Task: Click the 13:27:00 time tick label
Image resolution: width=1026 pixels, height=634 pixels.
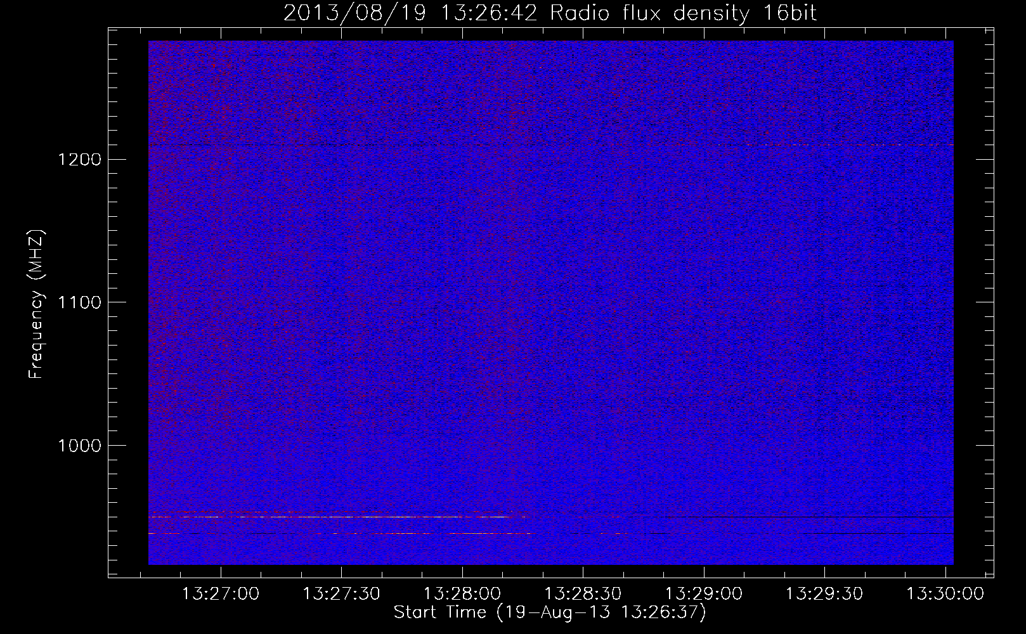Action: tap(221, 594)
